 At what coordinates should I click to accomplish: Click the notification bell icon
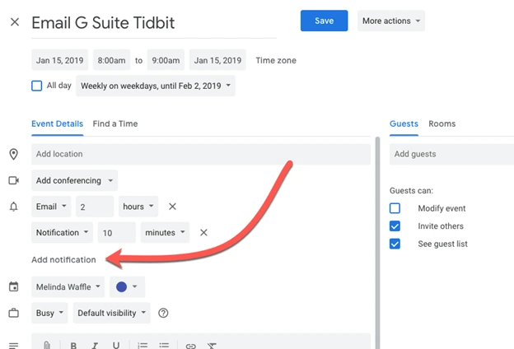pos(13,207)
